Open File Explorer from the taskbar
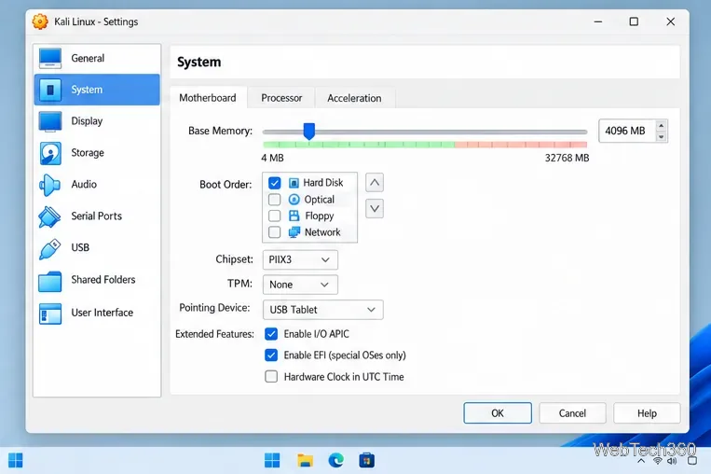This screenshot has height=474, width=711. pyautogui.click(x=305, y=460)
